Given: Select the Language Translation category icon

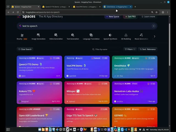Looking at the screenshot, I should tap(91, 35).
